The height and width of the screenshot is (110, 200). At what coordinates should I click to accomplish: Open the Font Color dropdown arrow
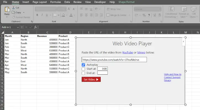[x=74, y=15]
